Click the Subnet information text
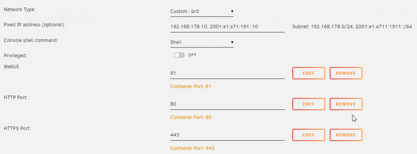417x154 pixels. 352,27
